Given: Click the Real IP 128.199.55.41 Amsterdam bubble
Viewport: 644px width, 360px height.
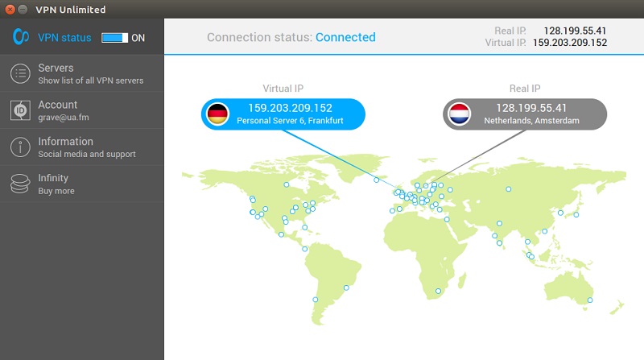Looking at the screenshot, I should 525,114.
